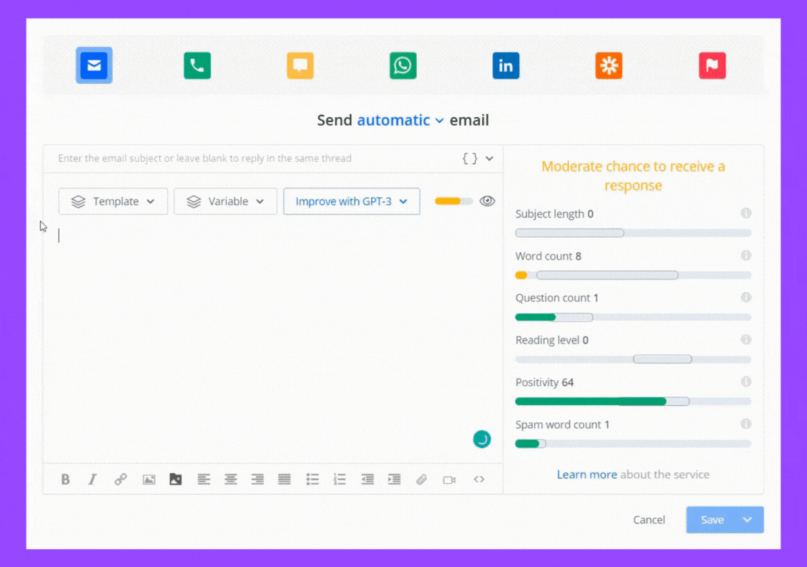Click into the email body editor

click(273, 340)
